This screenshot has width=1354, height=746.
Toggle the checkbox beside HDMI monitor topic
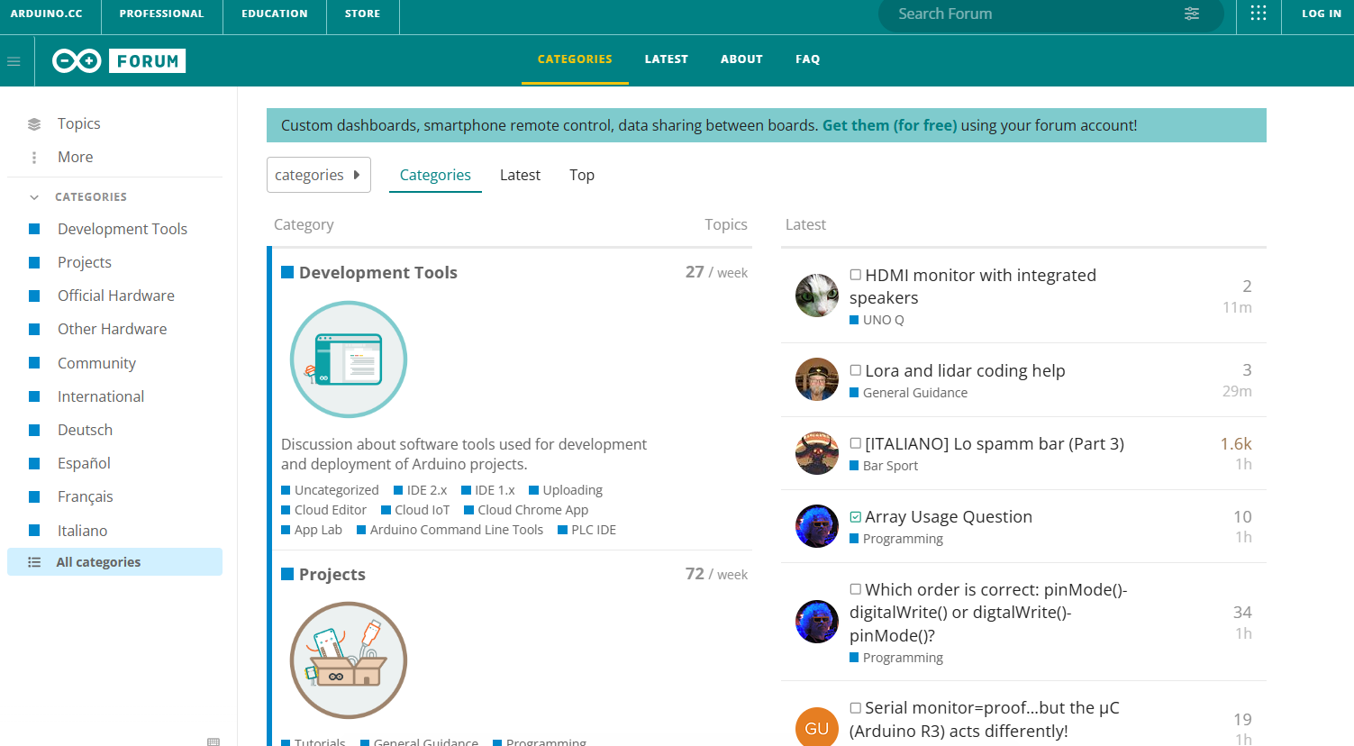click(854, 274)
